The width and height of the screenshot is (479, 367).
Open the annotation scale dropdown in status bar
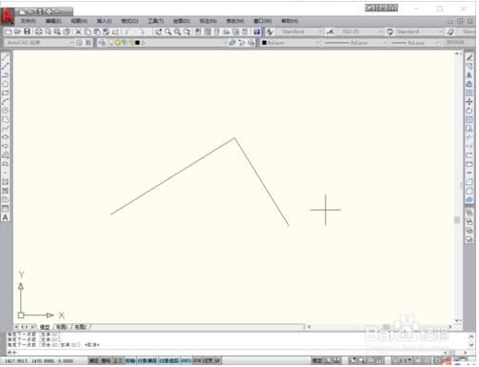tap(402, 360)
